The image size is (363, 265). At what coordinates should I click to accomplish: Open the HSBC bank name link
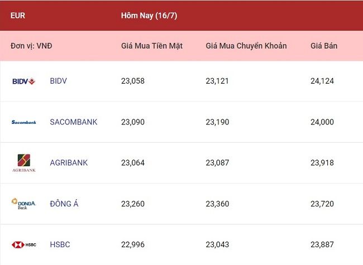tap(60, 244)
